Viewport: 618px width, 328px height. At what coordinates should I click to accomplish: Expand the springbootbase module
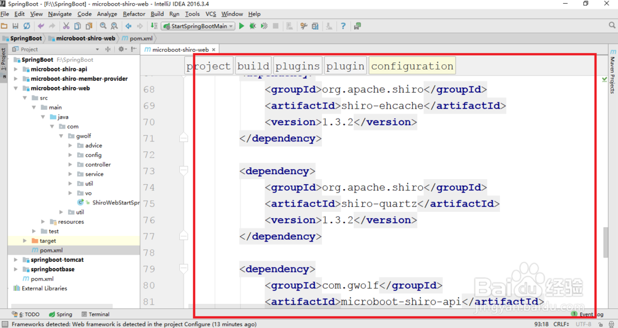pos(16,269)
